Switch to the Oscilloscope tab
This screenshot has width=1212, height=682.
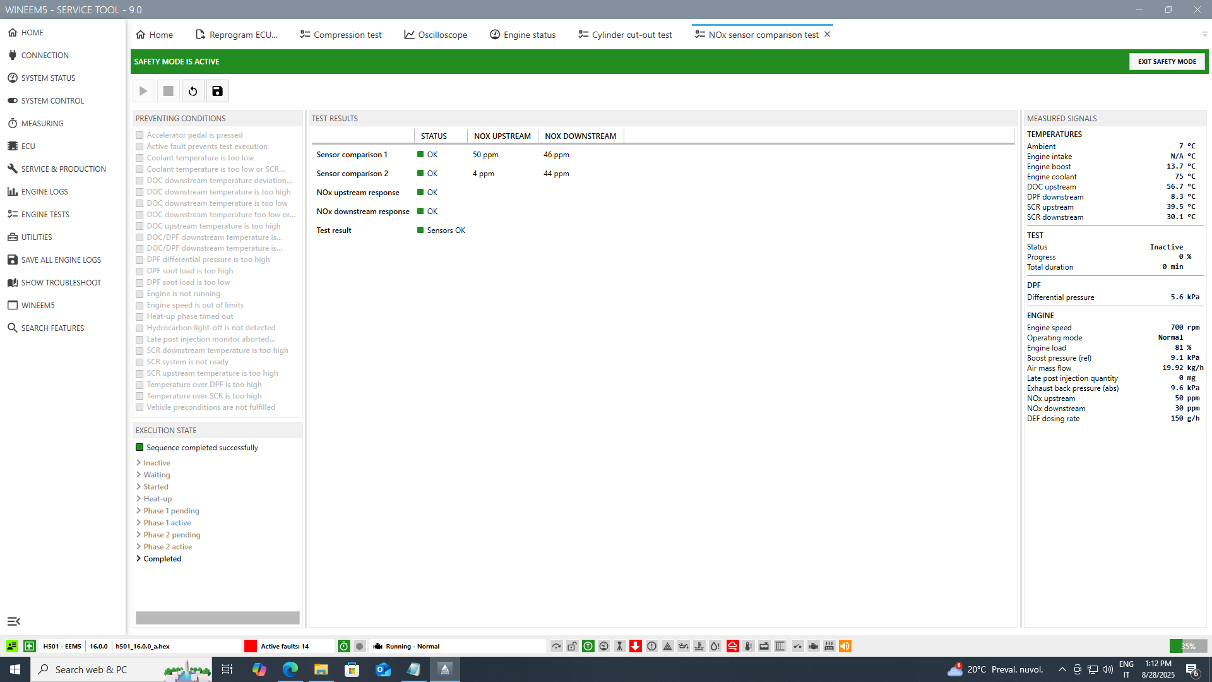point(436,35)
